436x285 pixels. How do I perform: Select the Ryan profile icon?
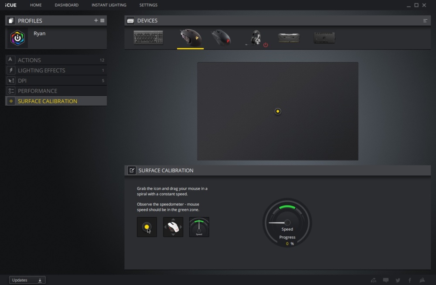(17, 38)
